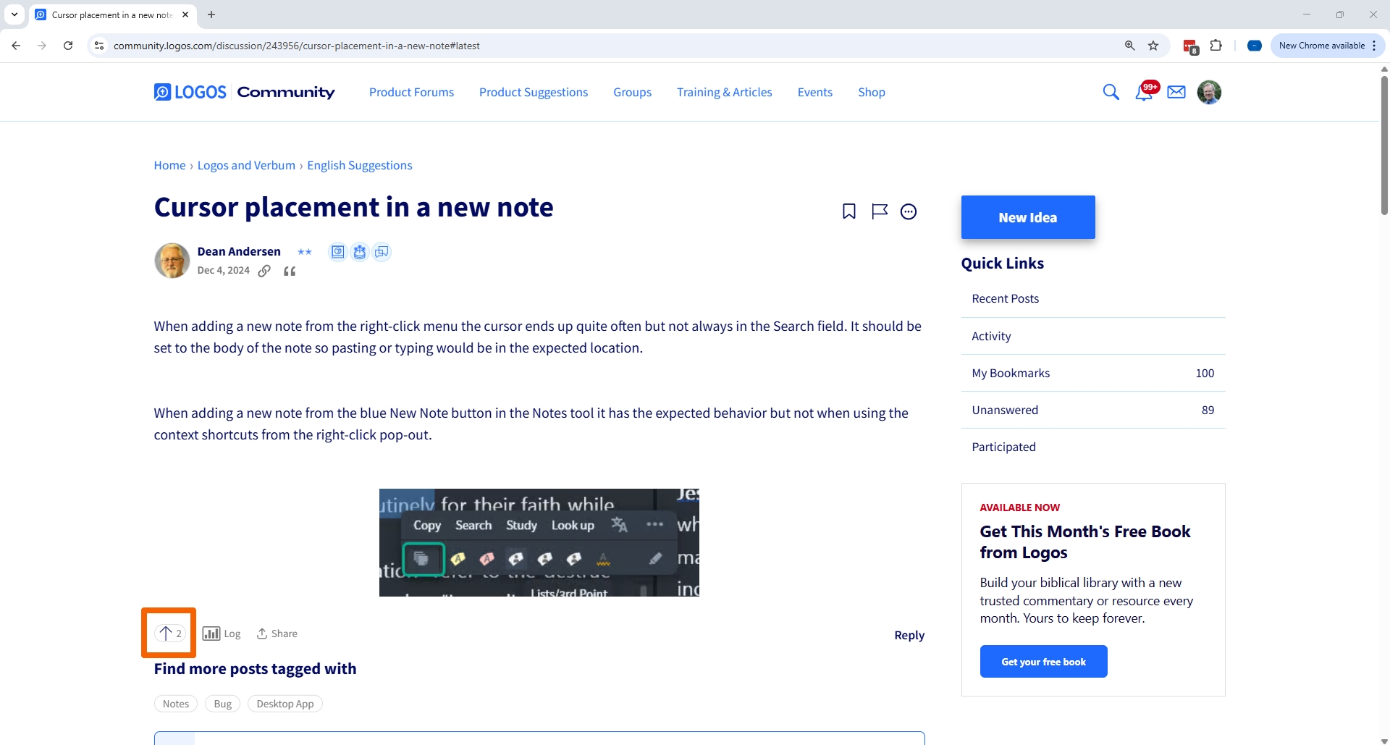
Task: Open Training & Articles menu
Action: pyautogui.click(x=724, y=92)
